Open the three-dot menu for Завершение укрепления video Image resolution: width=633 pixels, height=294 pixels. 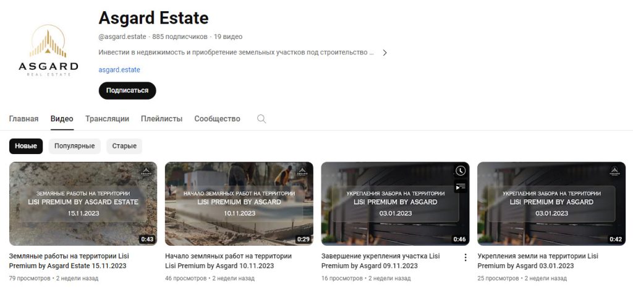pos(465,257)
